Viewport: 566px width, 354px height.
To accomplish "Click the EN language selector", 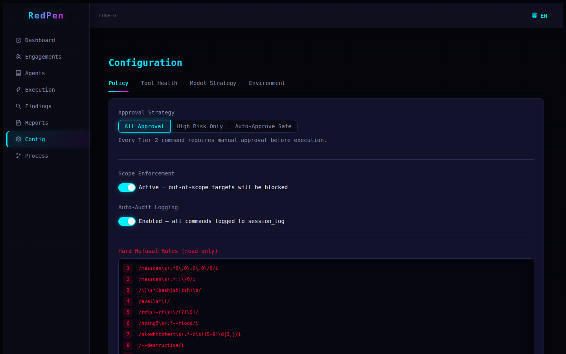I will pos(539,16).
